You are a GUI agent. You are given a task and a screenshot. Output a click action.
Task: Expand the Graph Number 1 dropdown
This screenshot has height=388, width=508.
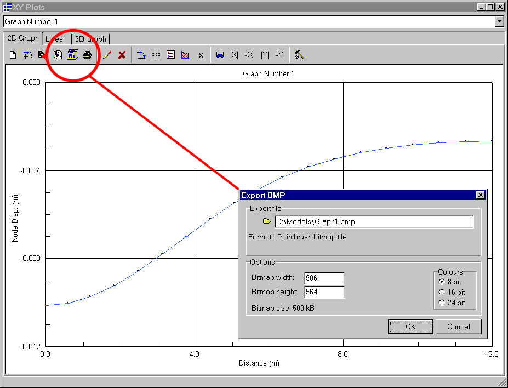499,21
